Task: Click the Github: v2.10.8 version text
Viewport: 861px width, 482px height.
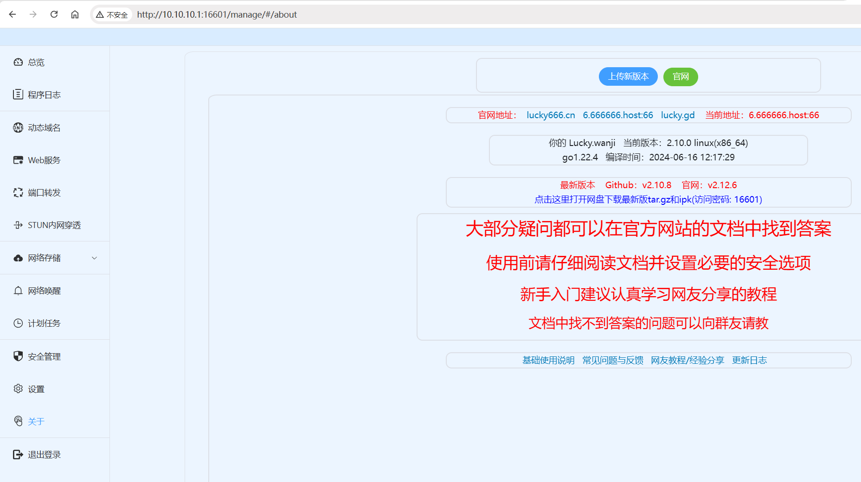Action: (x=638, y=185)
